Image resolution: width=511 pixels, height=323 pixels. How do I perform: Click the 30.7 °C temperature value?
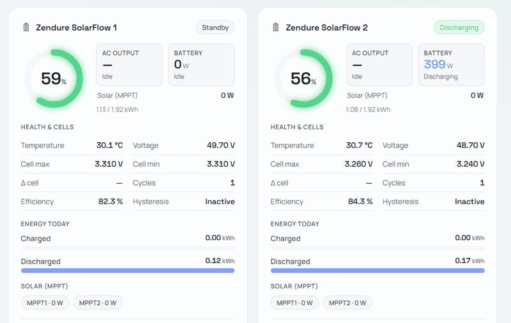pyautogui.click(x=359, y=145)
